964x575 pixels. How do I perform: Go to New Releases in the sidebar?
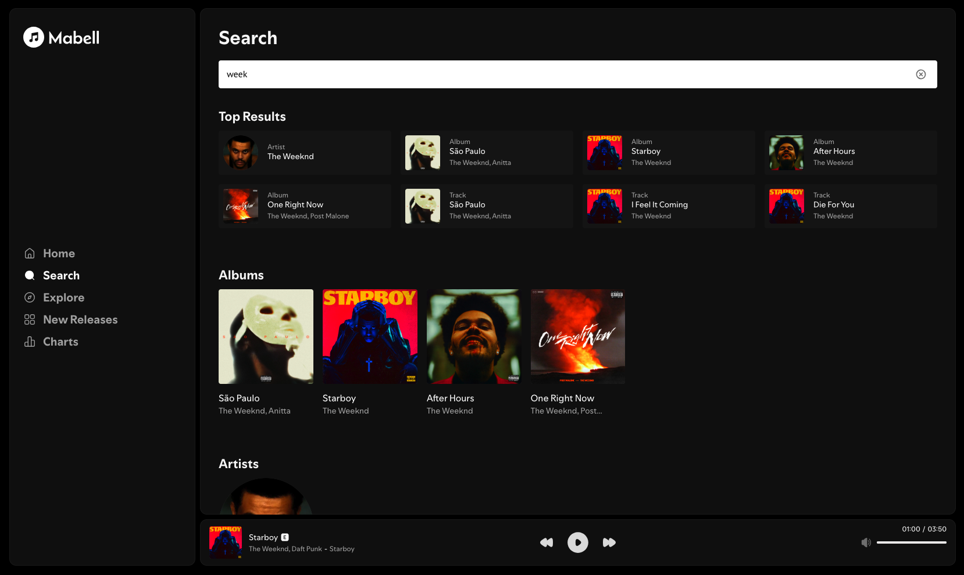point(80,319)
